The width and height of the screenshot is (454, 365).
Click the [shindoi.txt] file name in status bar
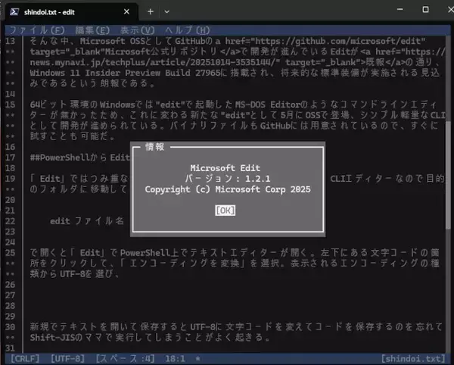click(x=413, y=359)
